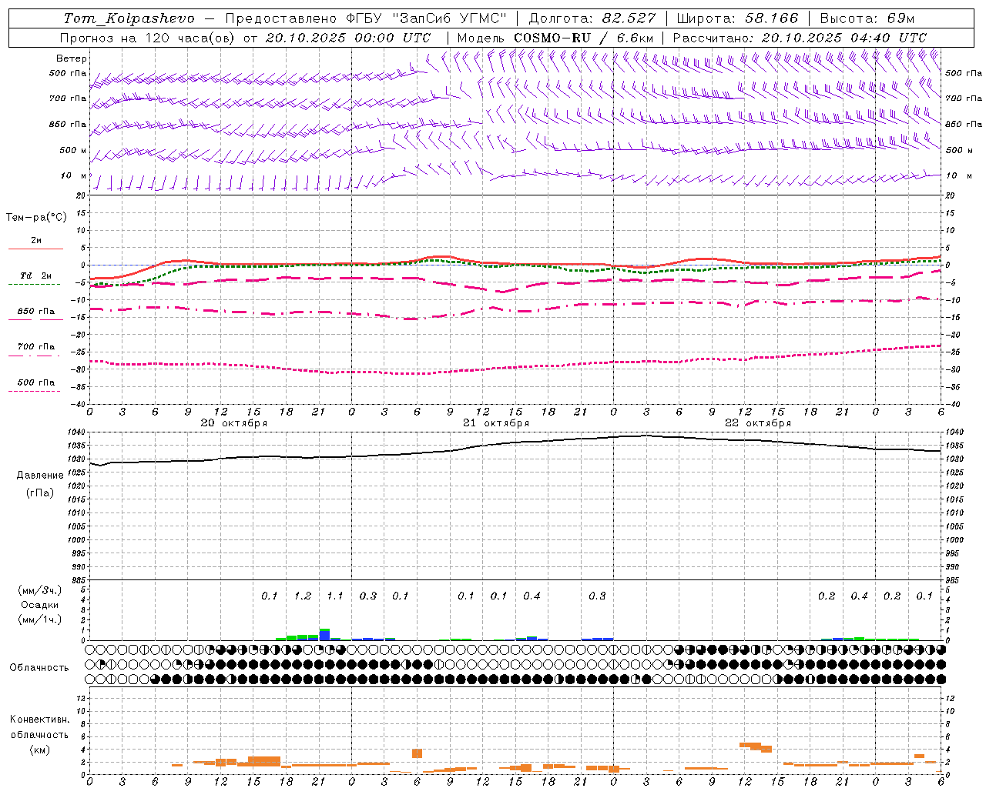Click the Осадки panel label

tap(40, 605)
